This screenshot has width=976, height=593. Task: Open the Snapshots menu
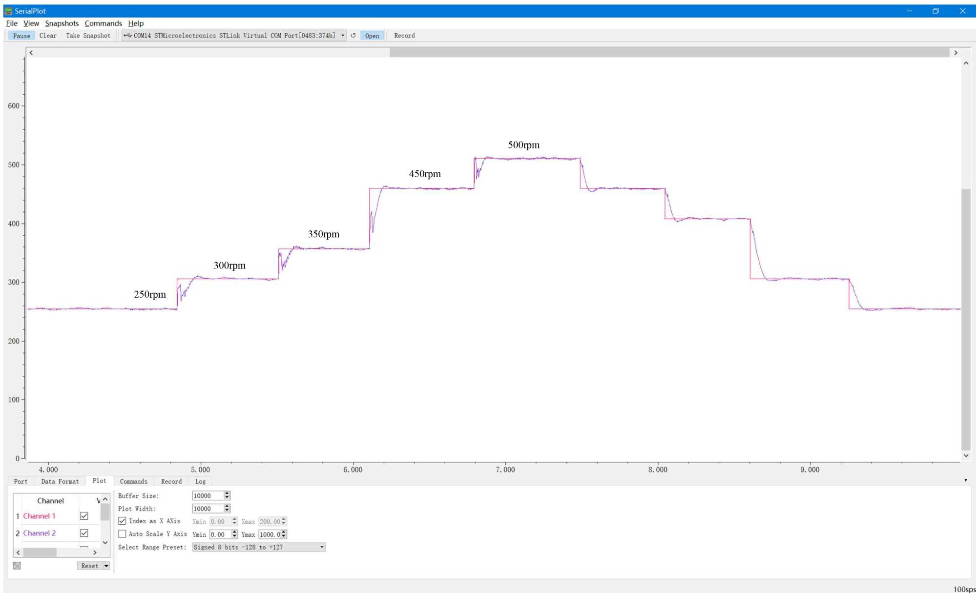point(62,23)
